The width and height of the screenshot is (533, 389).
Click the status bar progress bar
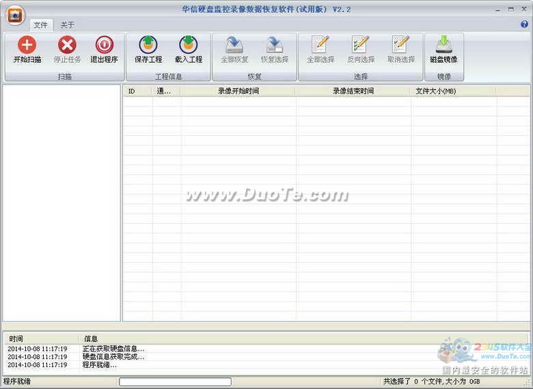175,381
